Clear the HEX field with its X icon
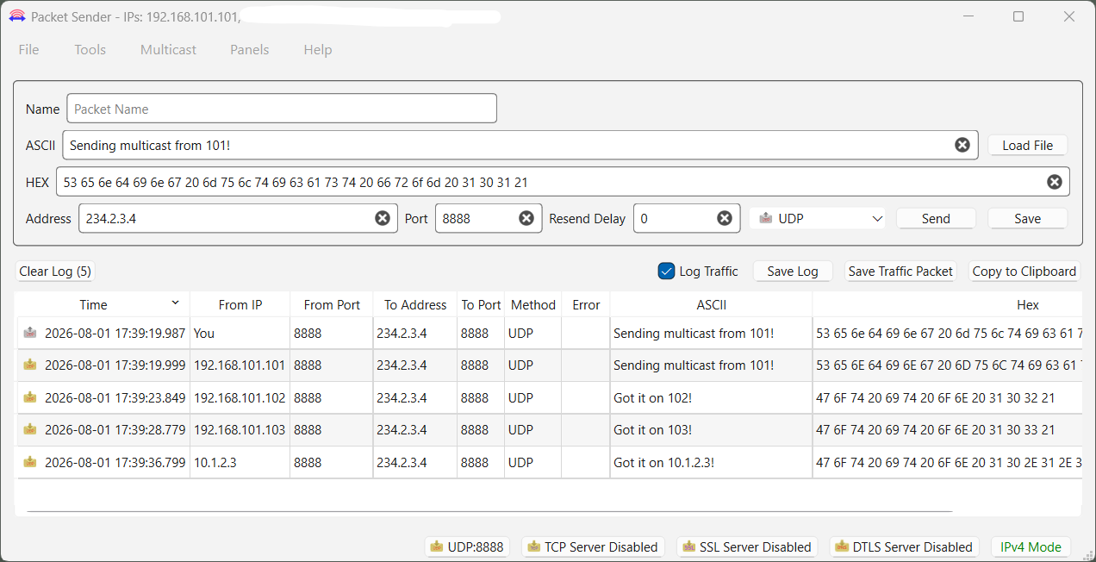This screenshot has height=562, width=1096. pyautogui.click(x=1055, y=182)
